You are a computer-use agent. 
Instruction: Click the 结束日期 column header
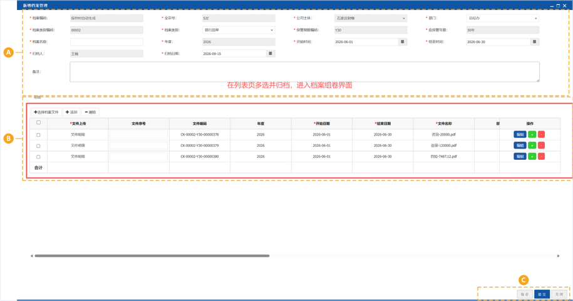(x=383, y=124)
